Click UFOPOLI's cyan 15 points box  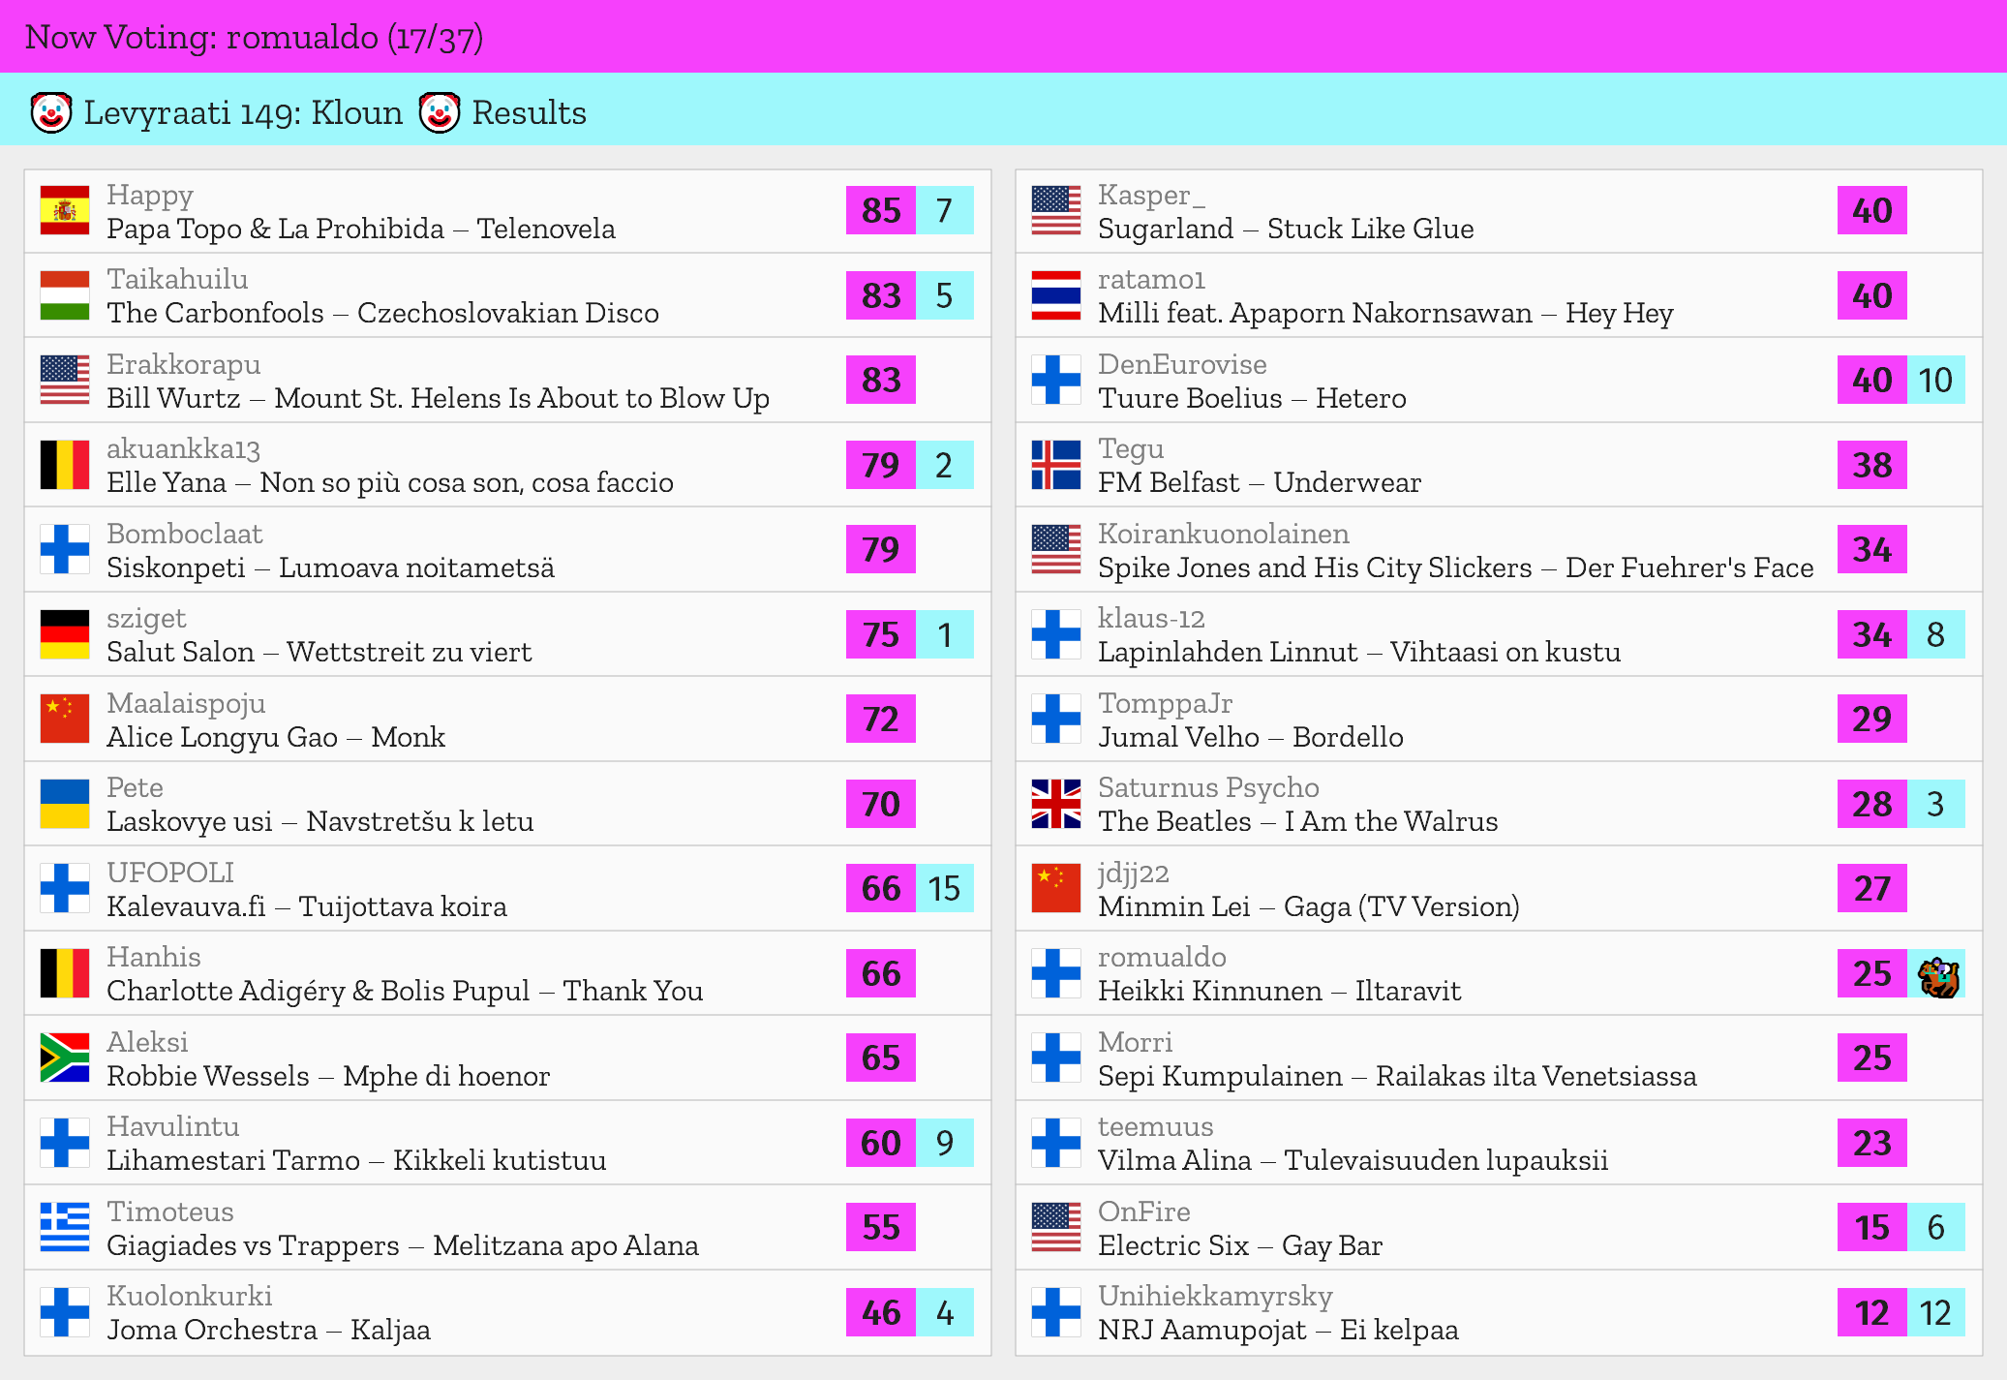point(944,889)
